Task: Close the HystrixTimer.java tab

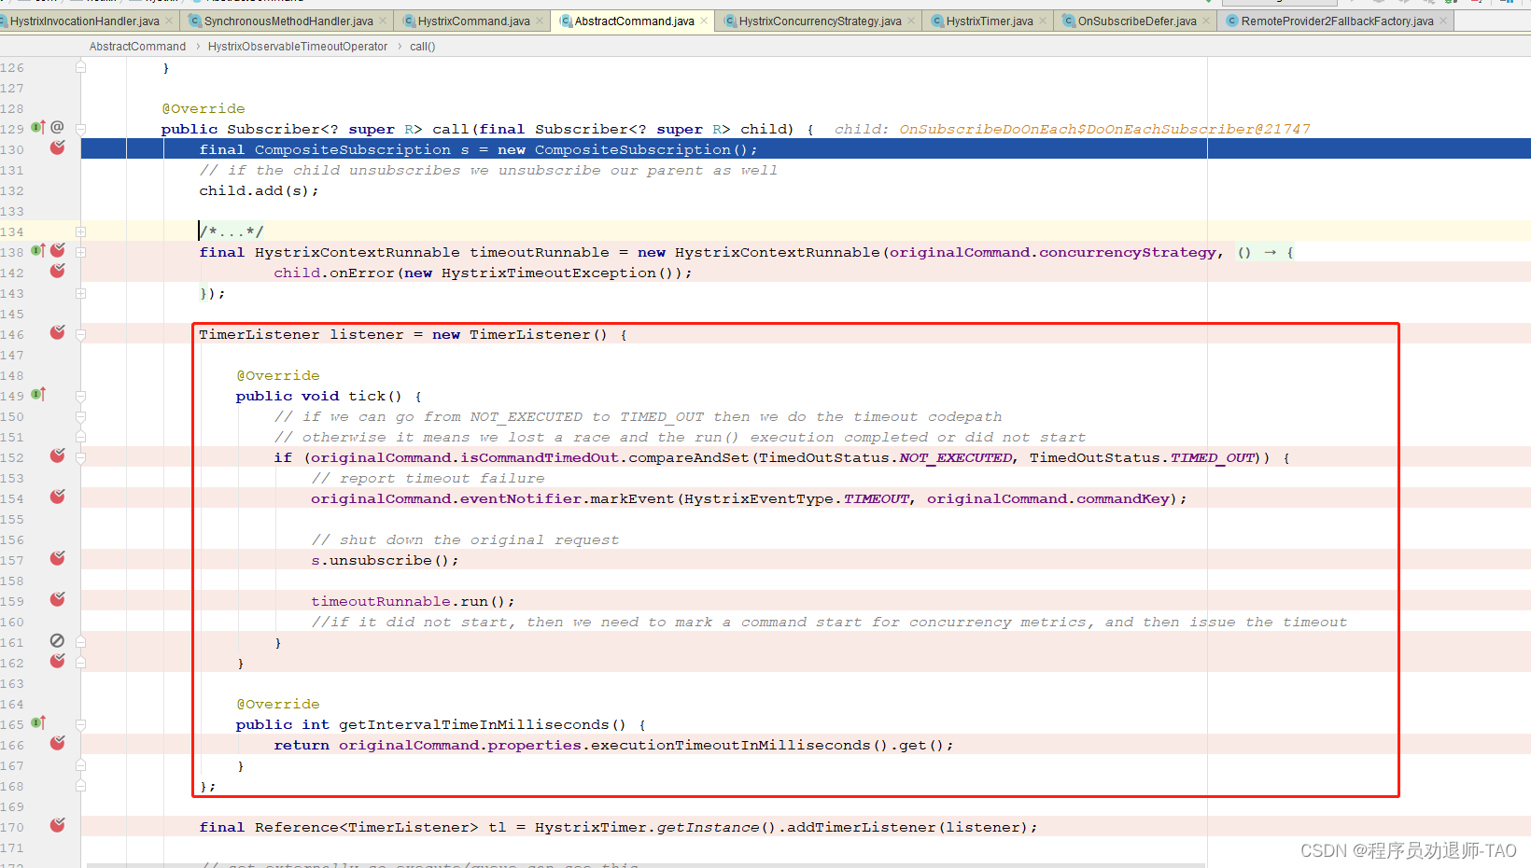Action: click(1043, 21)
